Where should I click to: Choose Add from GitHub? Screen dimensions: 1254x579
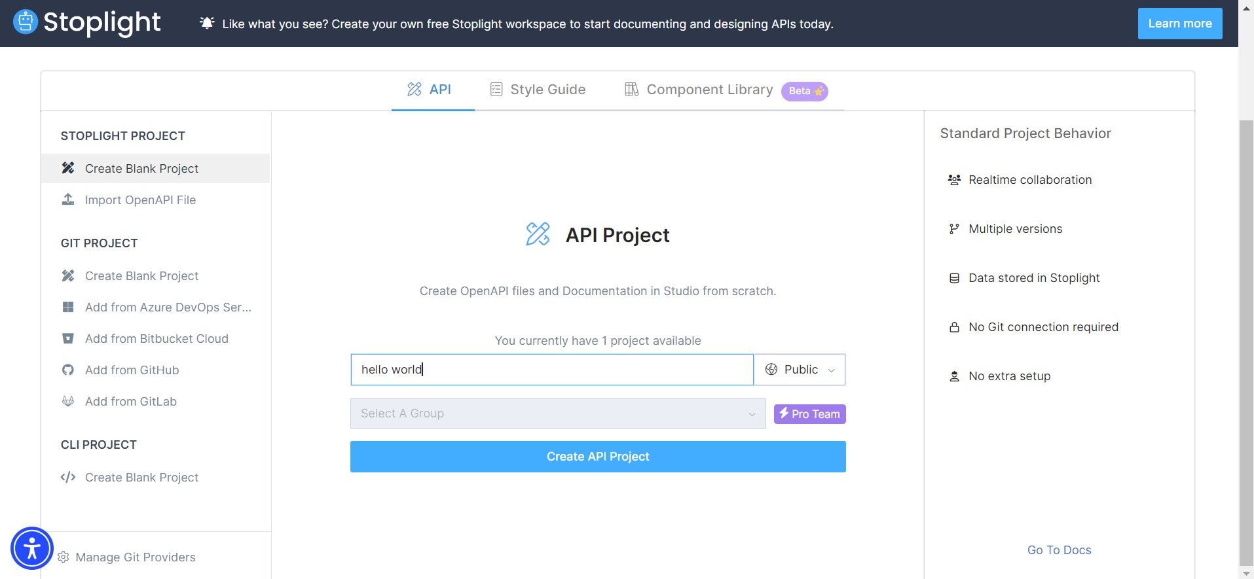(155, 370)
